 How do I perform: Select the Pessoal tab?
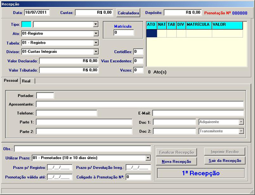(11, 81)
